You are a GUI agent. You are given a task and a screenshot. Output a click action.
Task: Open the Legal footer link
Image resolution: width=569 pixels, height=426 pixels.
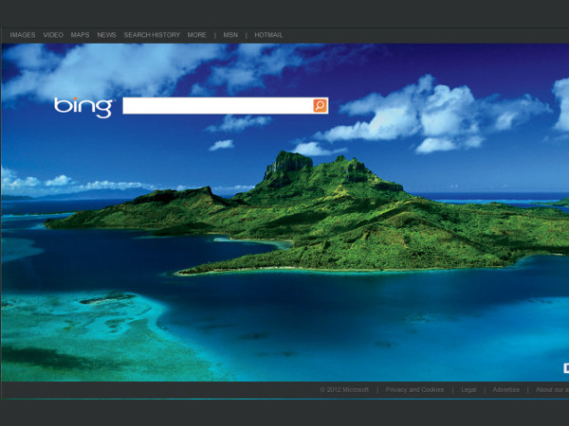(468, 390)
